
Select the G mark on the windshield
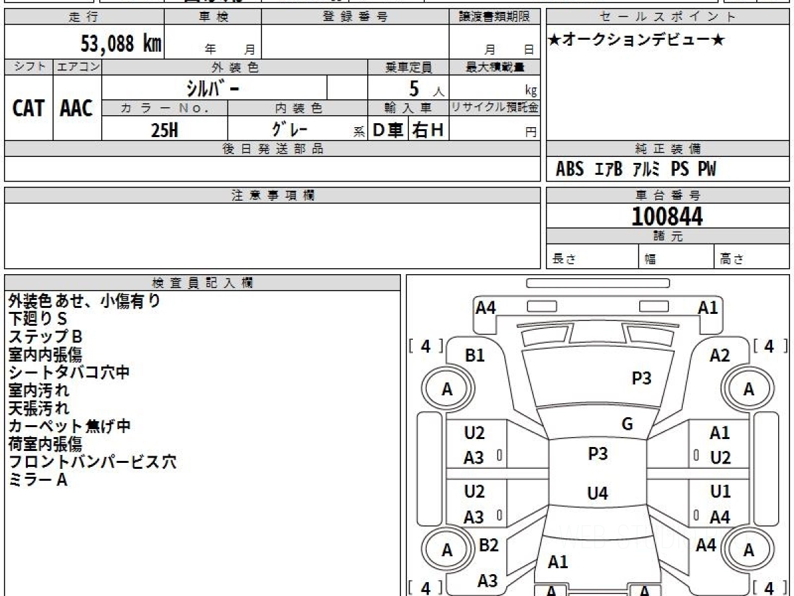627,424
